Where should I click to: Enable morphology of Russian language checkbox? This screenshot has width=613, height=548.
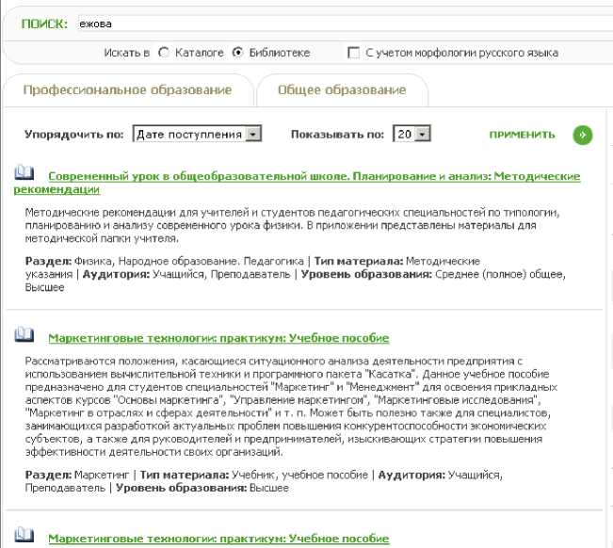pyautogui.click(x=353, y=53)
